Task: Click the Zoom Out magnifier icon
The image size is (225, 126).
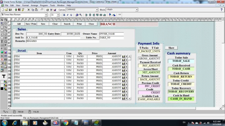Action: pos(81,15)
